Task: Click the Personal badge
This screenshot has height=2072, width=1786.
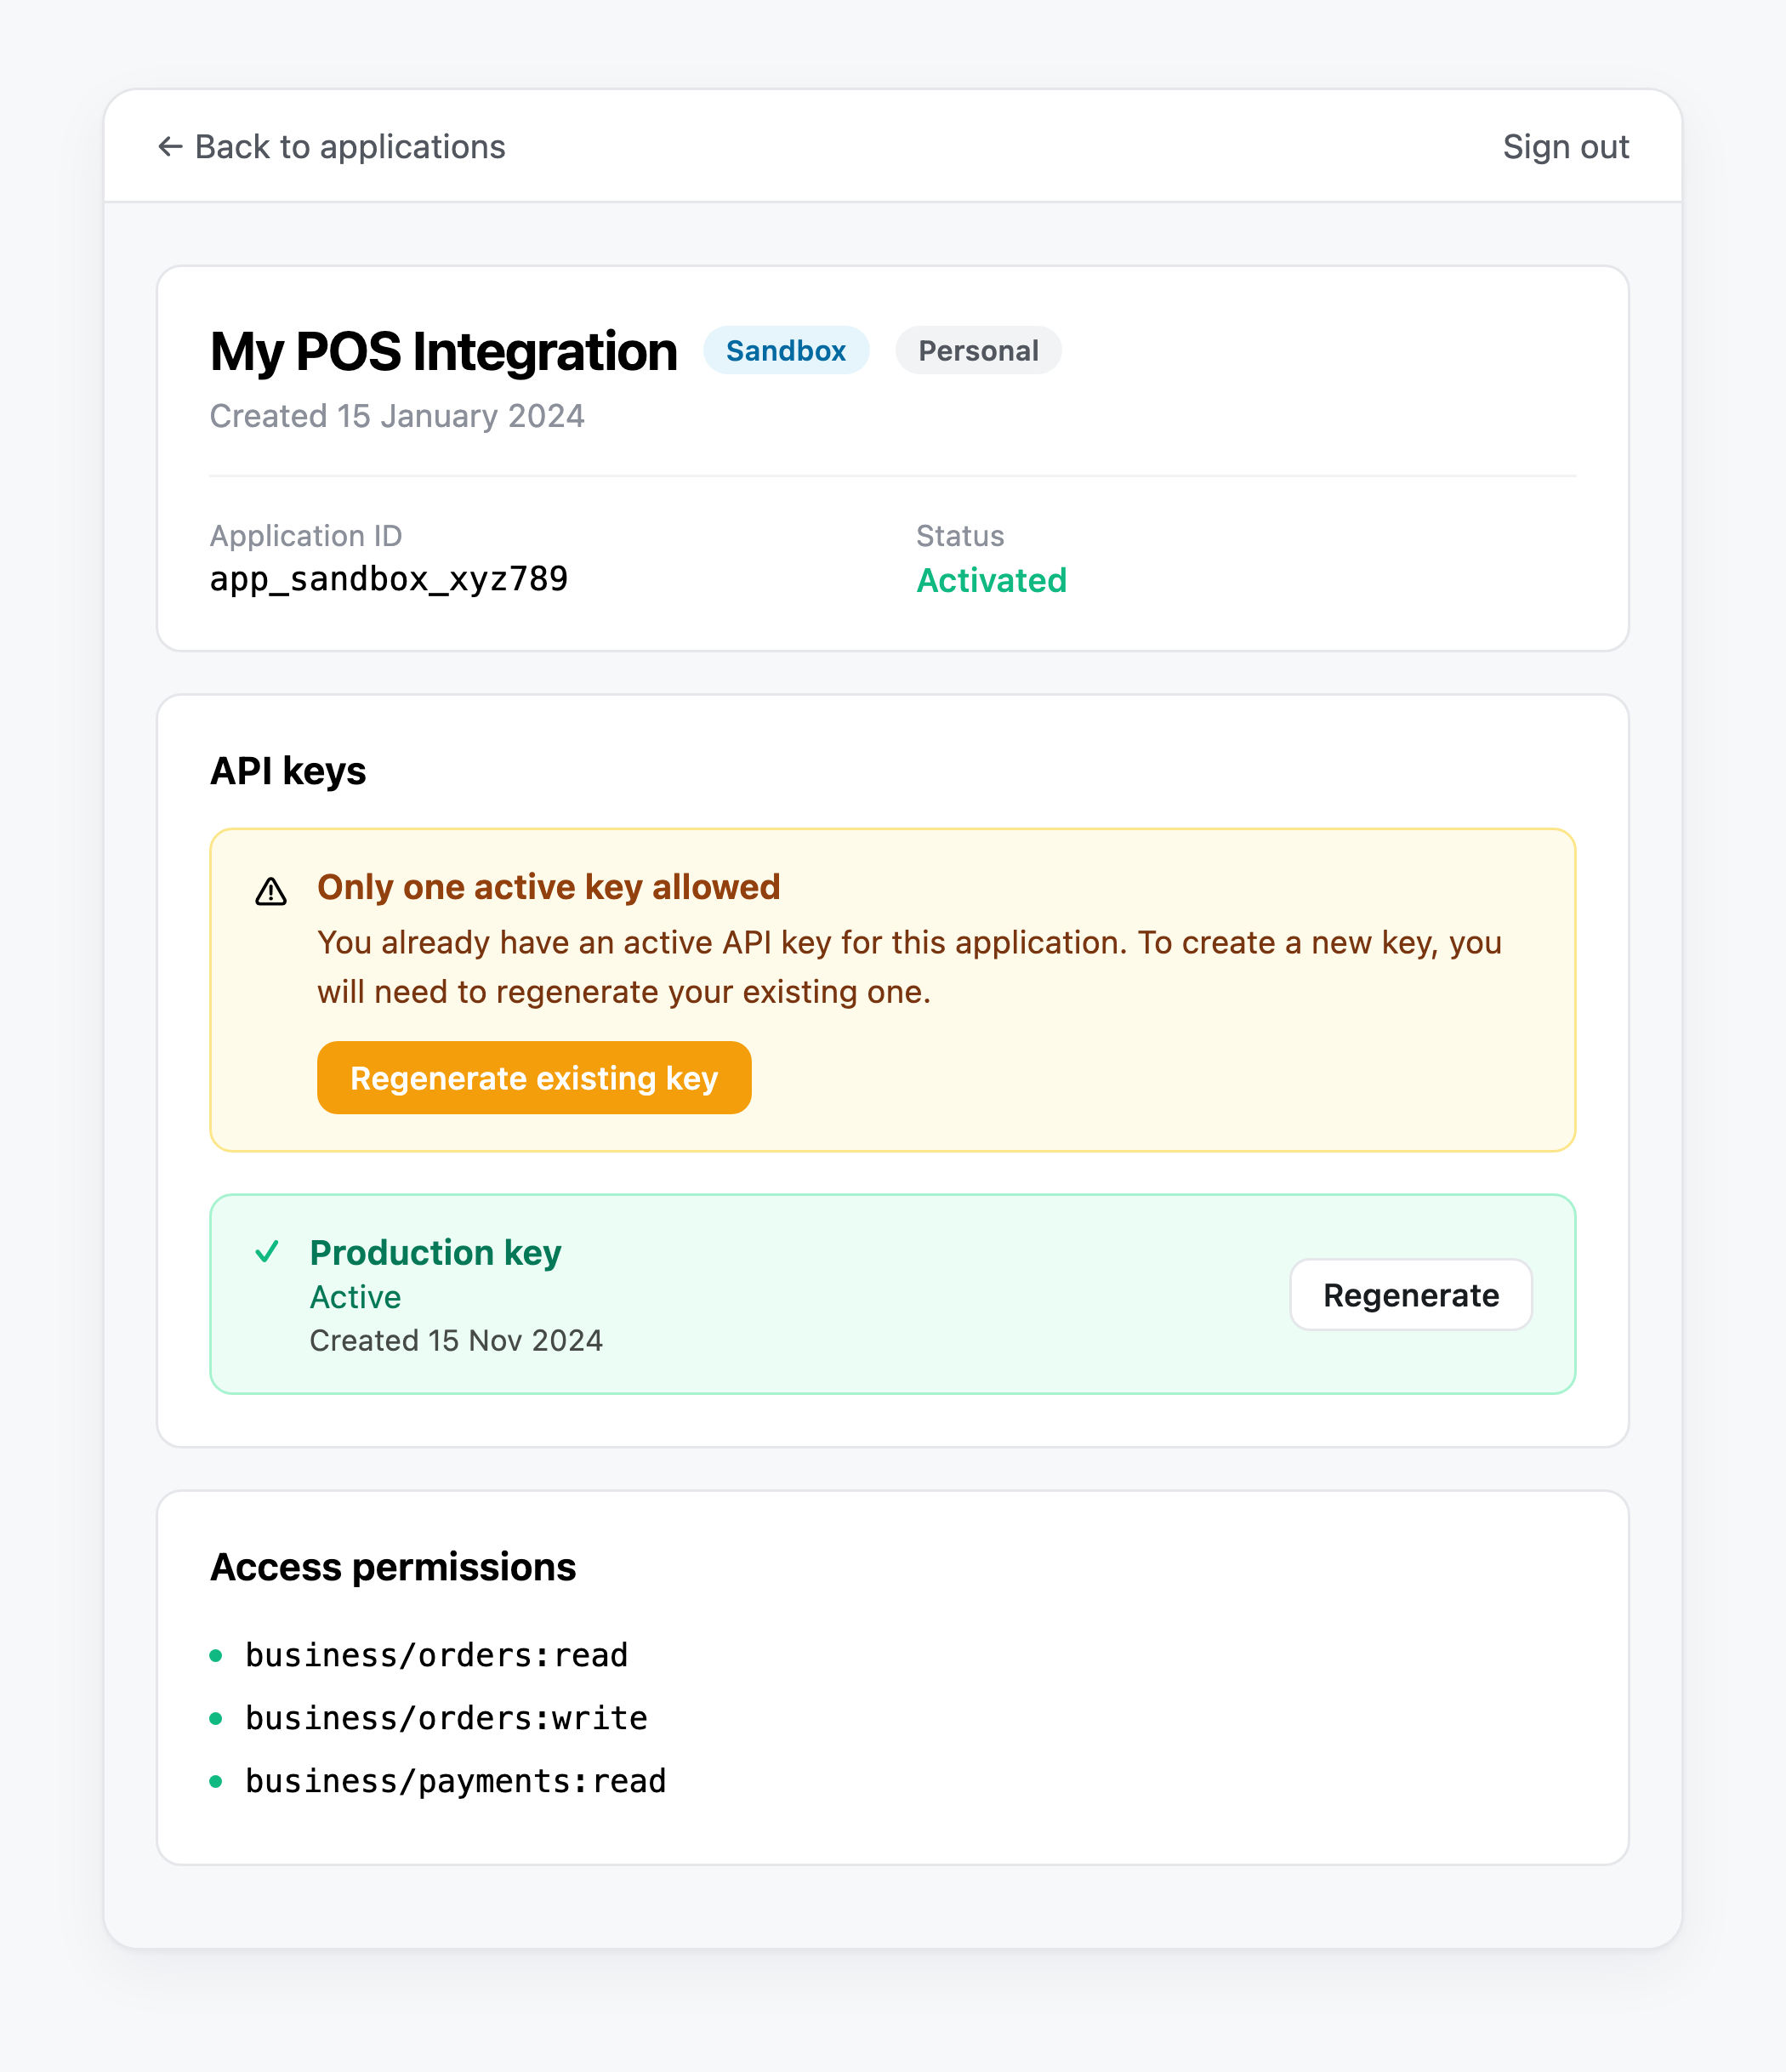Action: click(978, 351)
